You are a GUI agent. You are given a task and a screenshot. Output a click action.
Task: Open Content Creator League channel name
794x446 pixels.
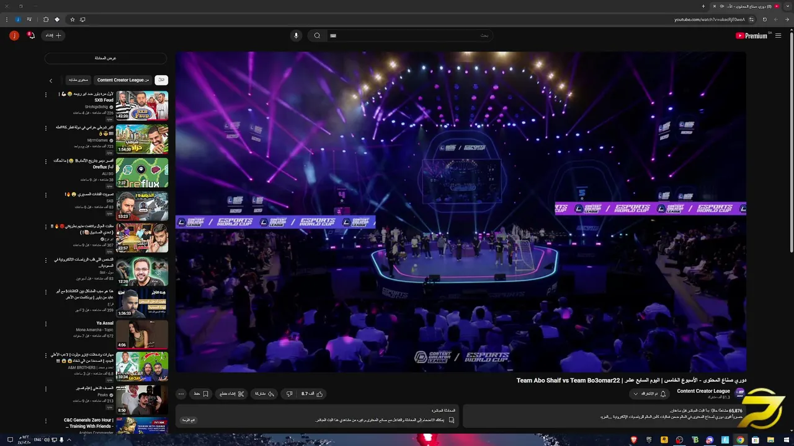point(703,391)
